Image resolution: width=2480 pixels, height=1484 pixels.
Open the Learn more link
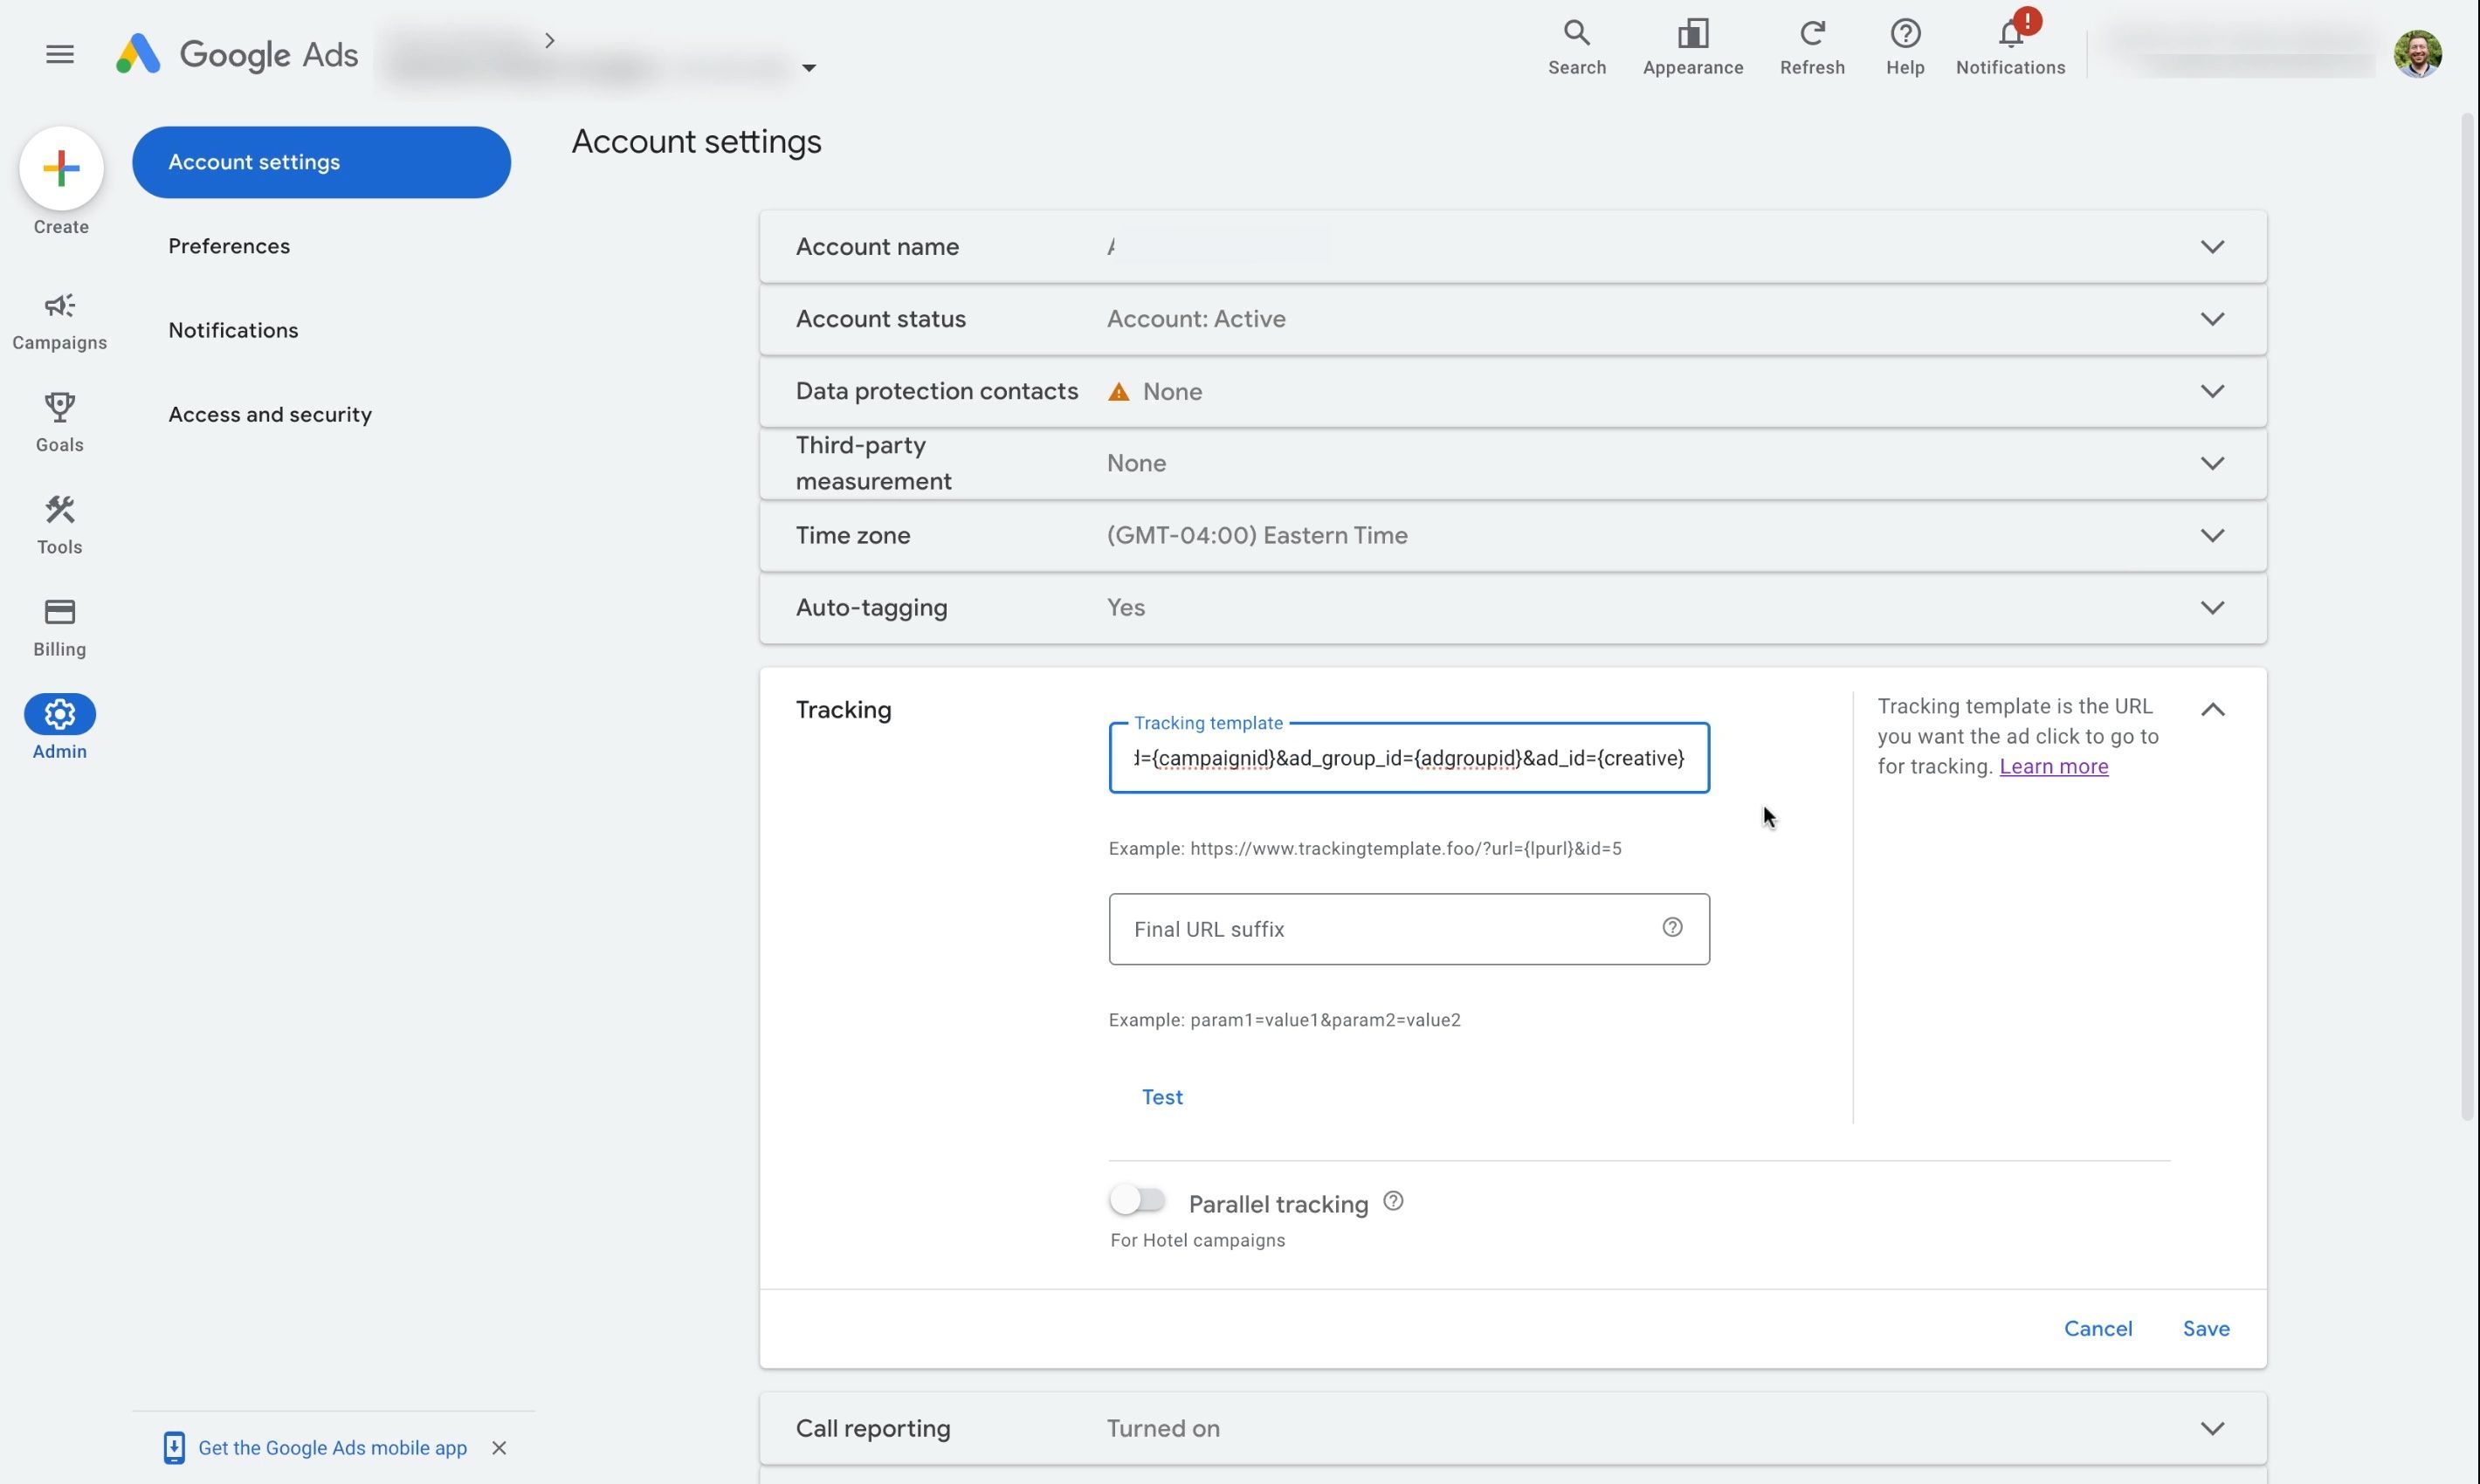(x=2053, y=766)
